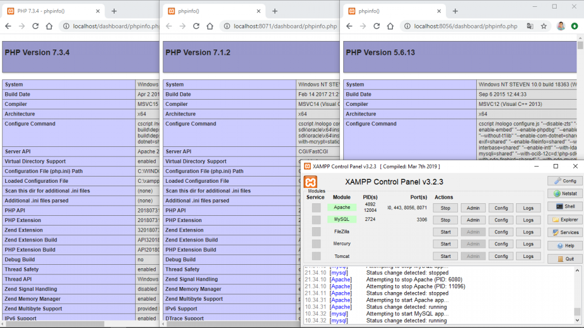584x328 pixels.
Task: Click the XAMPP Help button
Action: coord(565,245)
